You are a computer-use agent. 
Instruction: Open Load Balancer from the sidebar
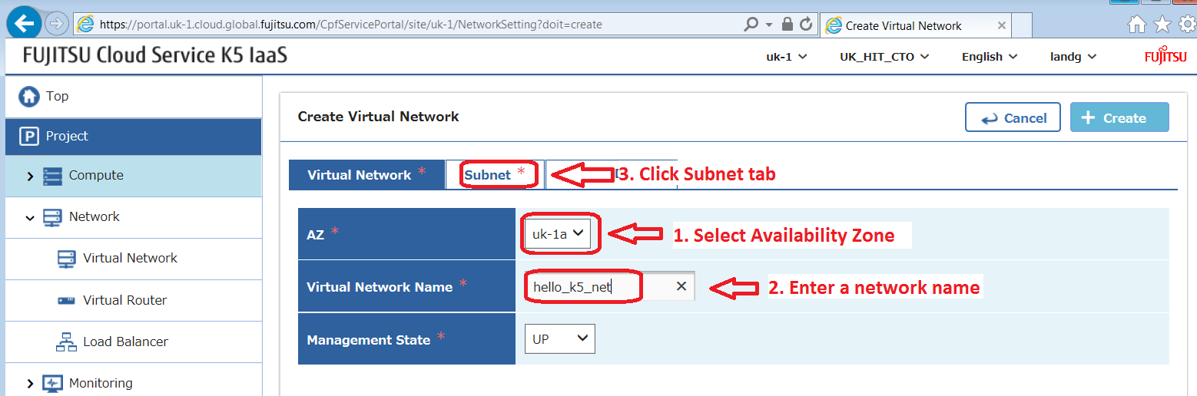125,342
